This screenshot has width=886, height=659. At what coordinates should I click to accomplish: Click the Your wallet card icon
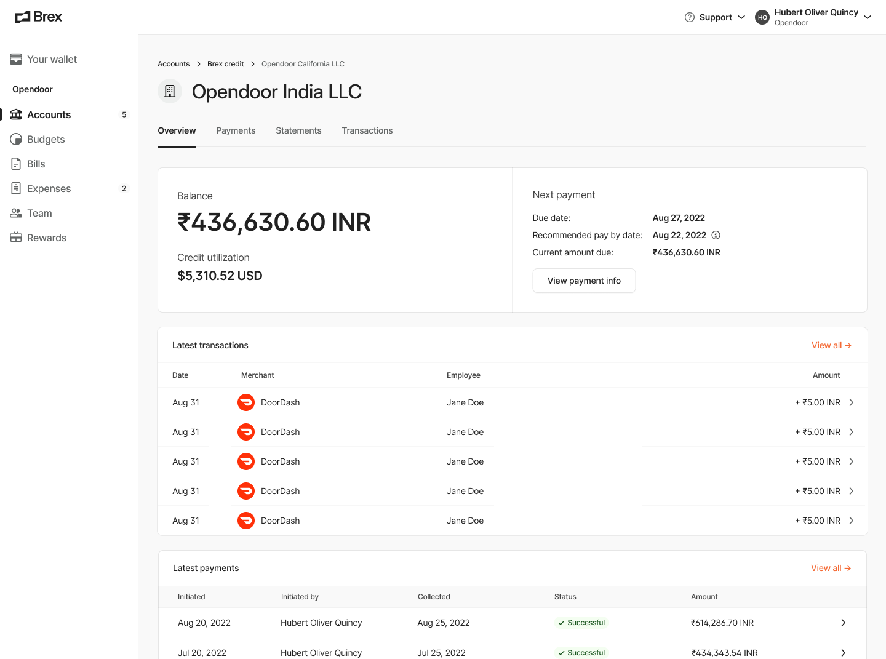[x=16, y=59]
